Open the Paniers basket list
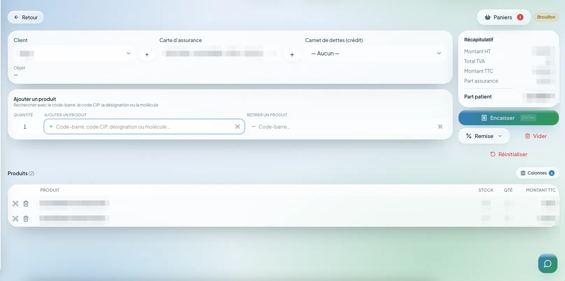 pyautogui.click(x=504, y=17)
